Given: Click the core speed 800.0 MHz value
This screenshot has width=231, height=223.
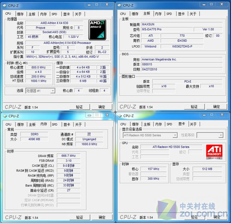Looking at the screenshot, I should tap(38, 67).
